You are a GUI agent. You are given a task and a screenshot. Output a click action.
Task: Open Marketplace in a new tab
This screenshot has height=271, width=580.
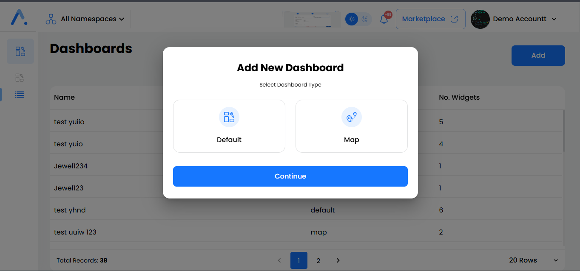[x=430, y=19]
